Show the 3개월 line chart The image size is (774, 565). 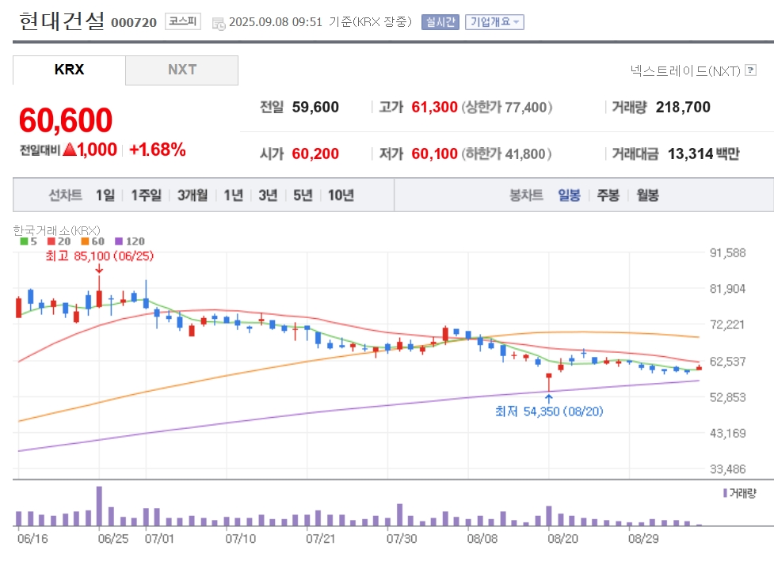point(193,195)
